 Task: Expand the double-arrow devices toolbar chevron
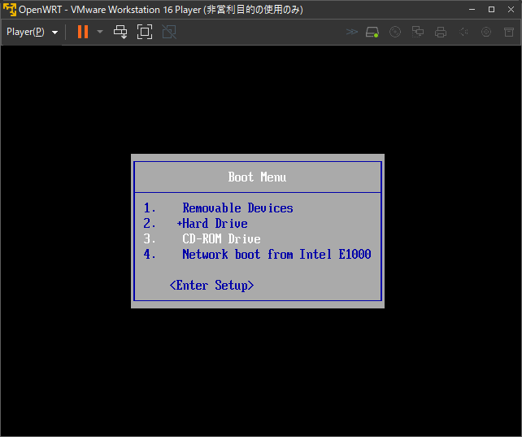(351, 32)
